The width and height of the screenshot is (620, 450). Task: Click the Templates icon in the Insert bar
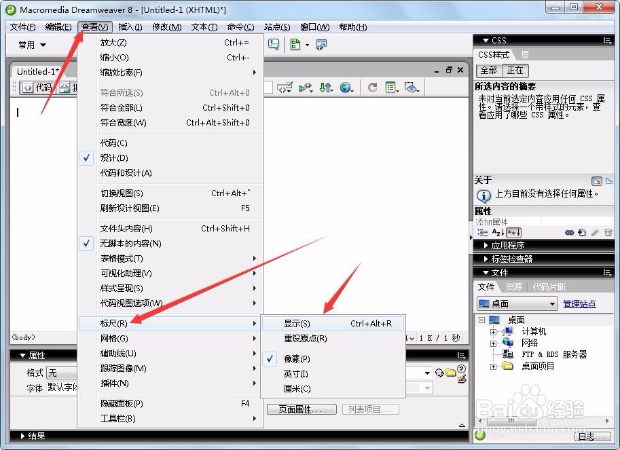296,44
